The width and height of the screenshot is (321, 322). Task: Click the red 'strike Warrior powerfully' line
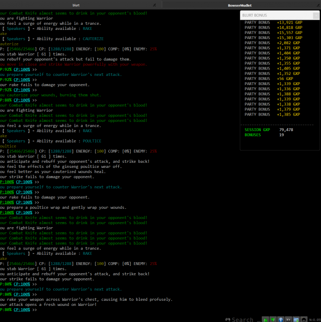tap(74, 64)
